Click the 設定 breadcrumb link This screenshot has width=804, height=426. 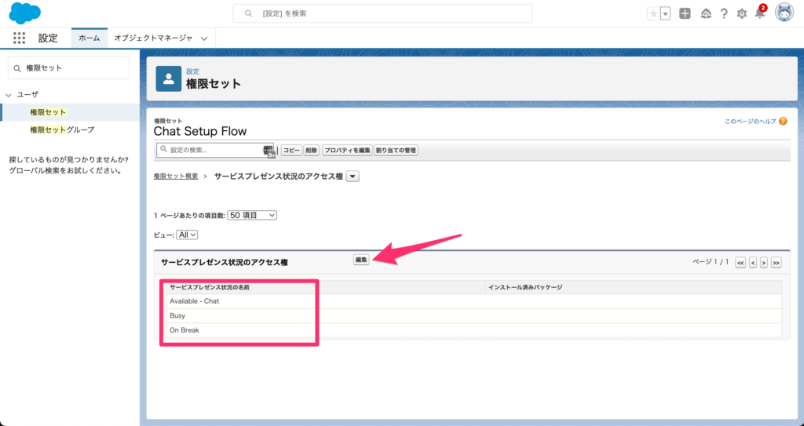click(193, 71)
